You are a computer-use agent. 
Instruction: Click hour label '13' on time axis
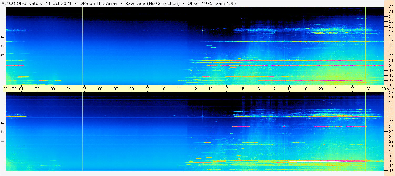(x=211, y=89)
